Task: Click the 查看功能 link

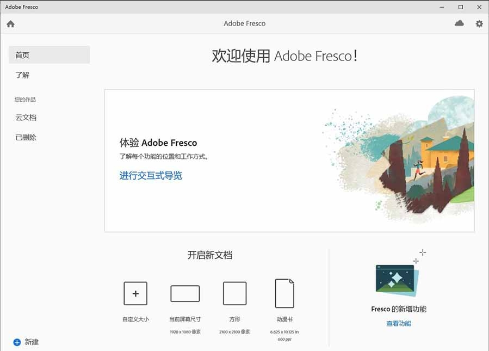Action: 399,324
